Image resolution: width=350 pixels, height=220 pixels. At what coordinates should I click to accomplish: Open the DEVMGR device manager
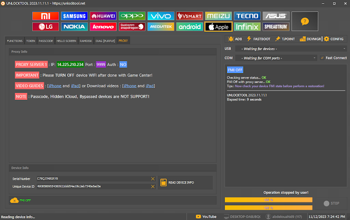coord(310,39)
